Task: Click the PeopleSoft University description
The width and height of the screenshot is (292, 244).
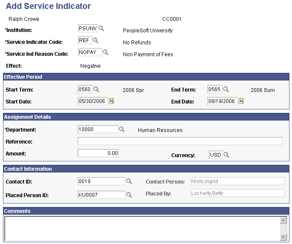Action: pos(148,31)
